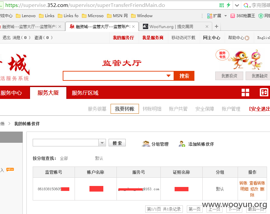Image resolution: width=270 pixels, height=214 pixels.
Task: Open the 360抢票王 extension
Action: tap(243, 16)
